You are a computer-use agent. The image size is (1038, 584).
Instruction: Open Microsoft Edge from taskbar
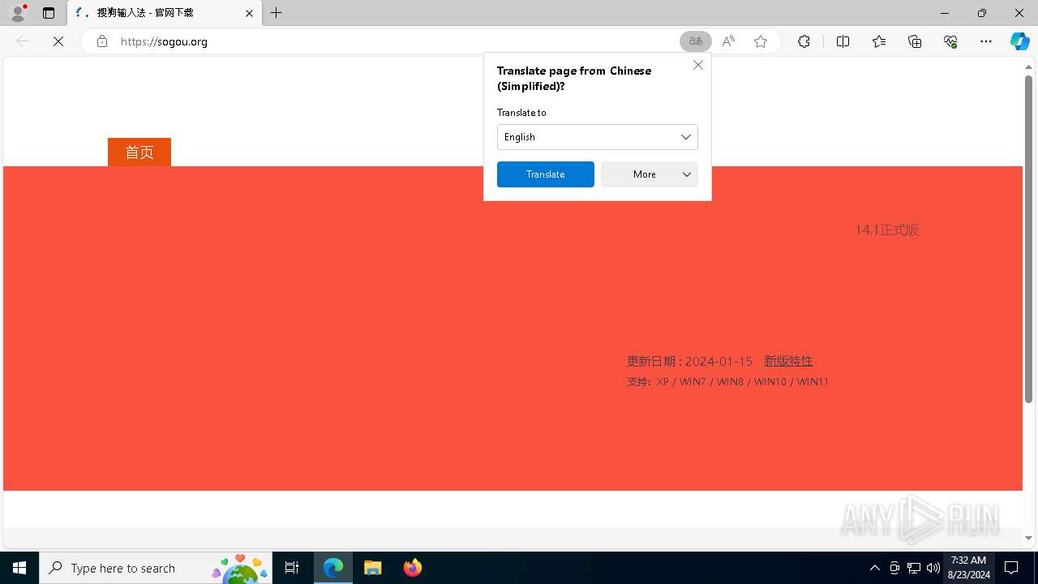[x=333, y=568]
